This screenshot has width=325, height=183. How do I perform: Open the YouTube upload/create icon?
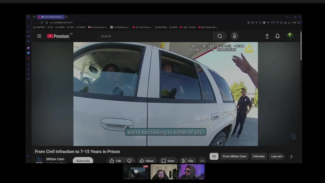coord(267,36)
